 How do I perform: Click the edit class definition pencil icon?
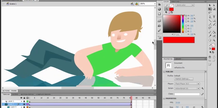pyautogui.click(x=202, y=94)
